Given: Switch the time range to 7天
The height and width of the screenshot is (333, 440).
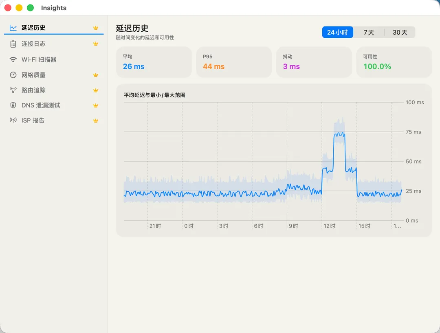Looking at the screenshot, I should [x=369, y=32].
